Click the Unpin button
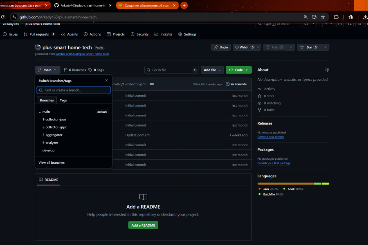368x245 pixels. pos(221,47)
